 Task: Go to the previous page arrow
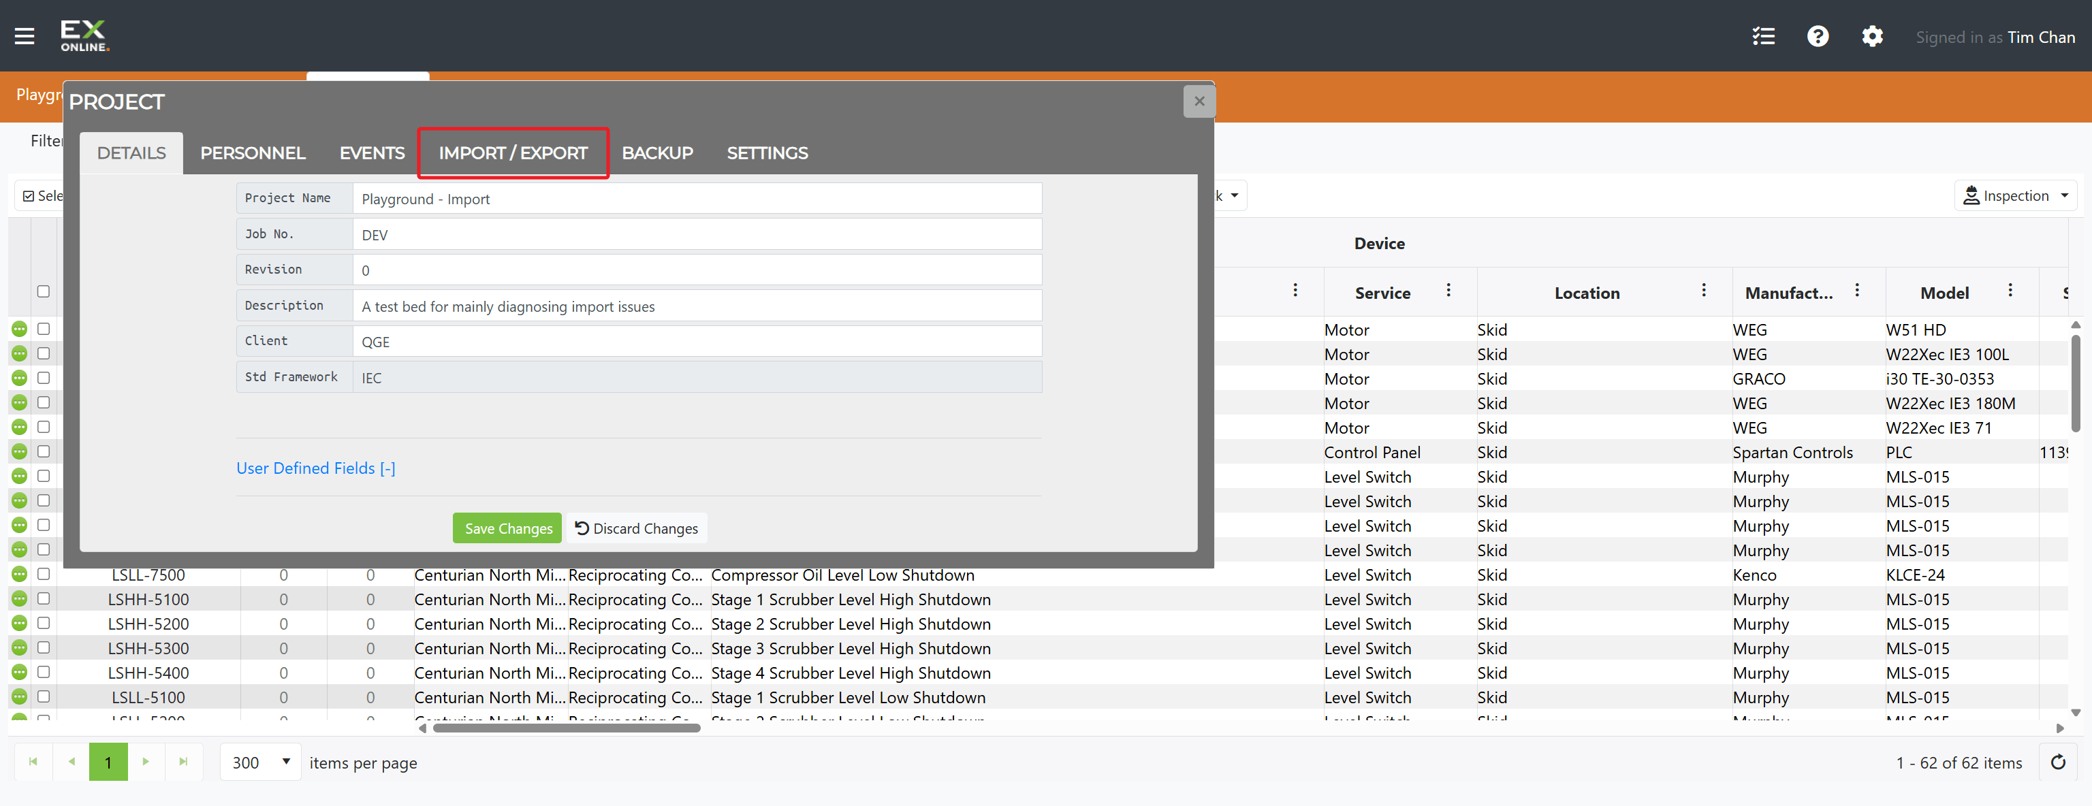(x=72, y=761)
